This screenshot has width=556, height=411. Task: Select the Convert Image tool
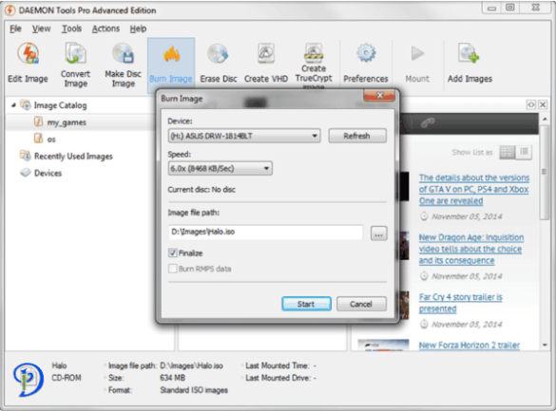coord(75,65)
